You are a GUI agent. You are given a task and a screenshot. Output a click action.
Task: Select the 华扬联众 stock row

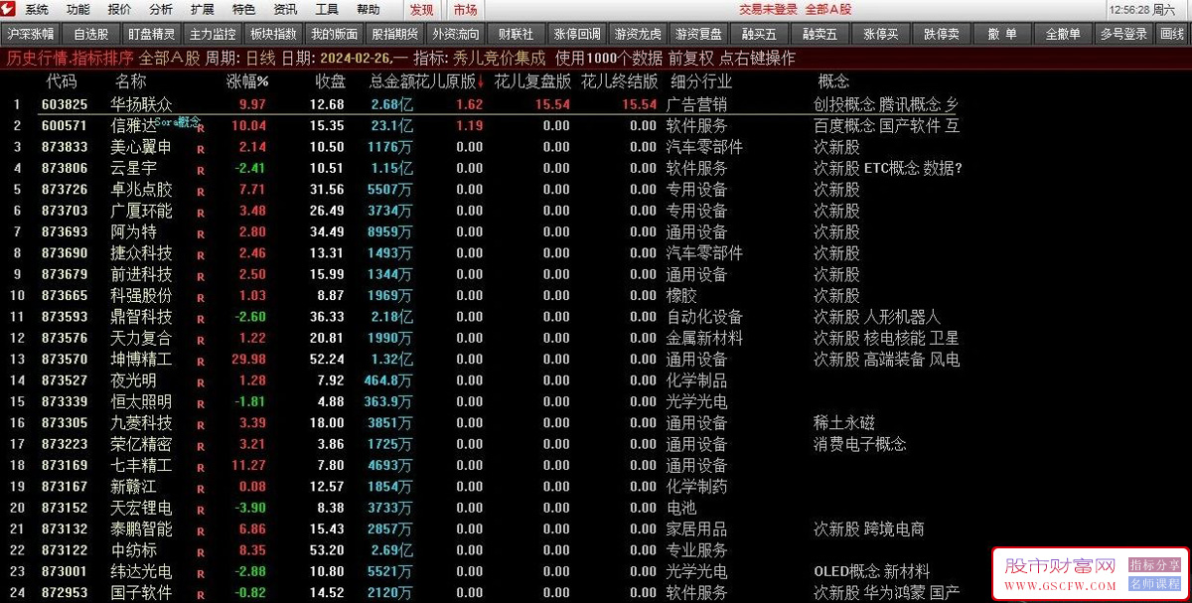[x=596, y=104]
